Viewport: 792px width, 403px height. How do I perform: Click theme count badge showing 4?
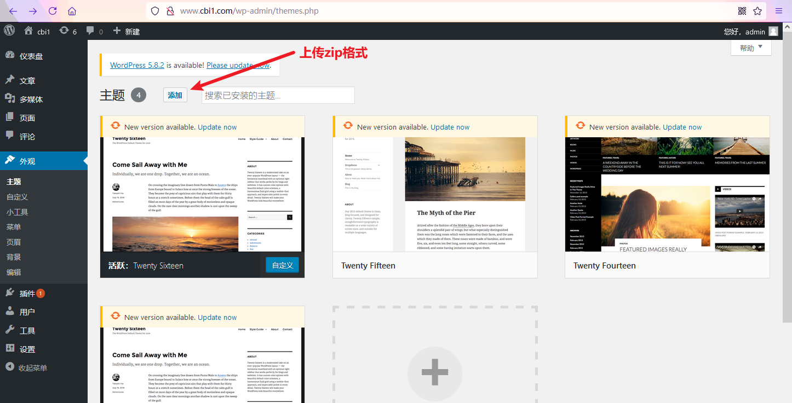(139, 95)
